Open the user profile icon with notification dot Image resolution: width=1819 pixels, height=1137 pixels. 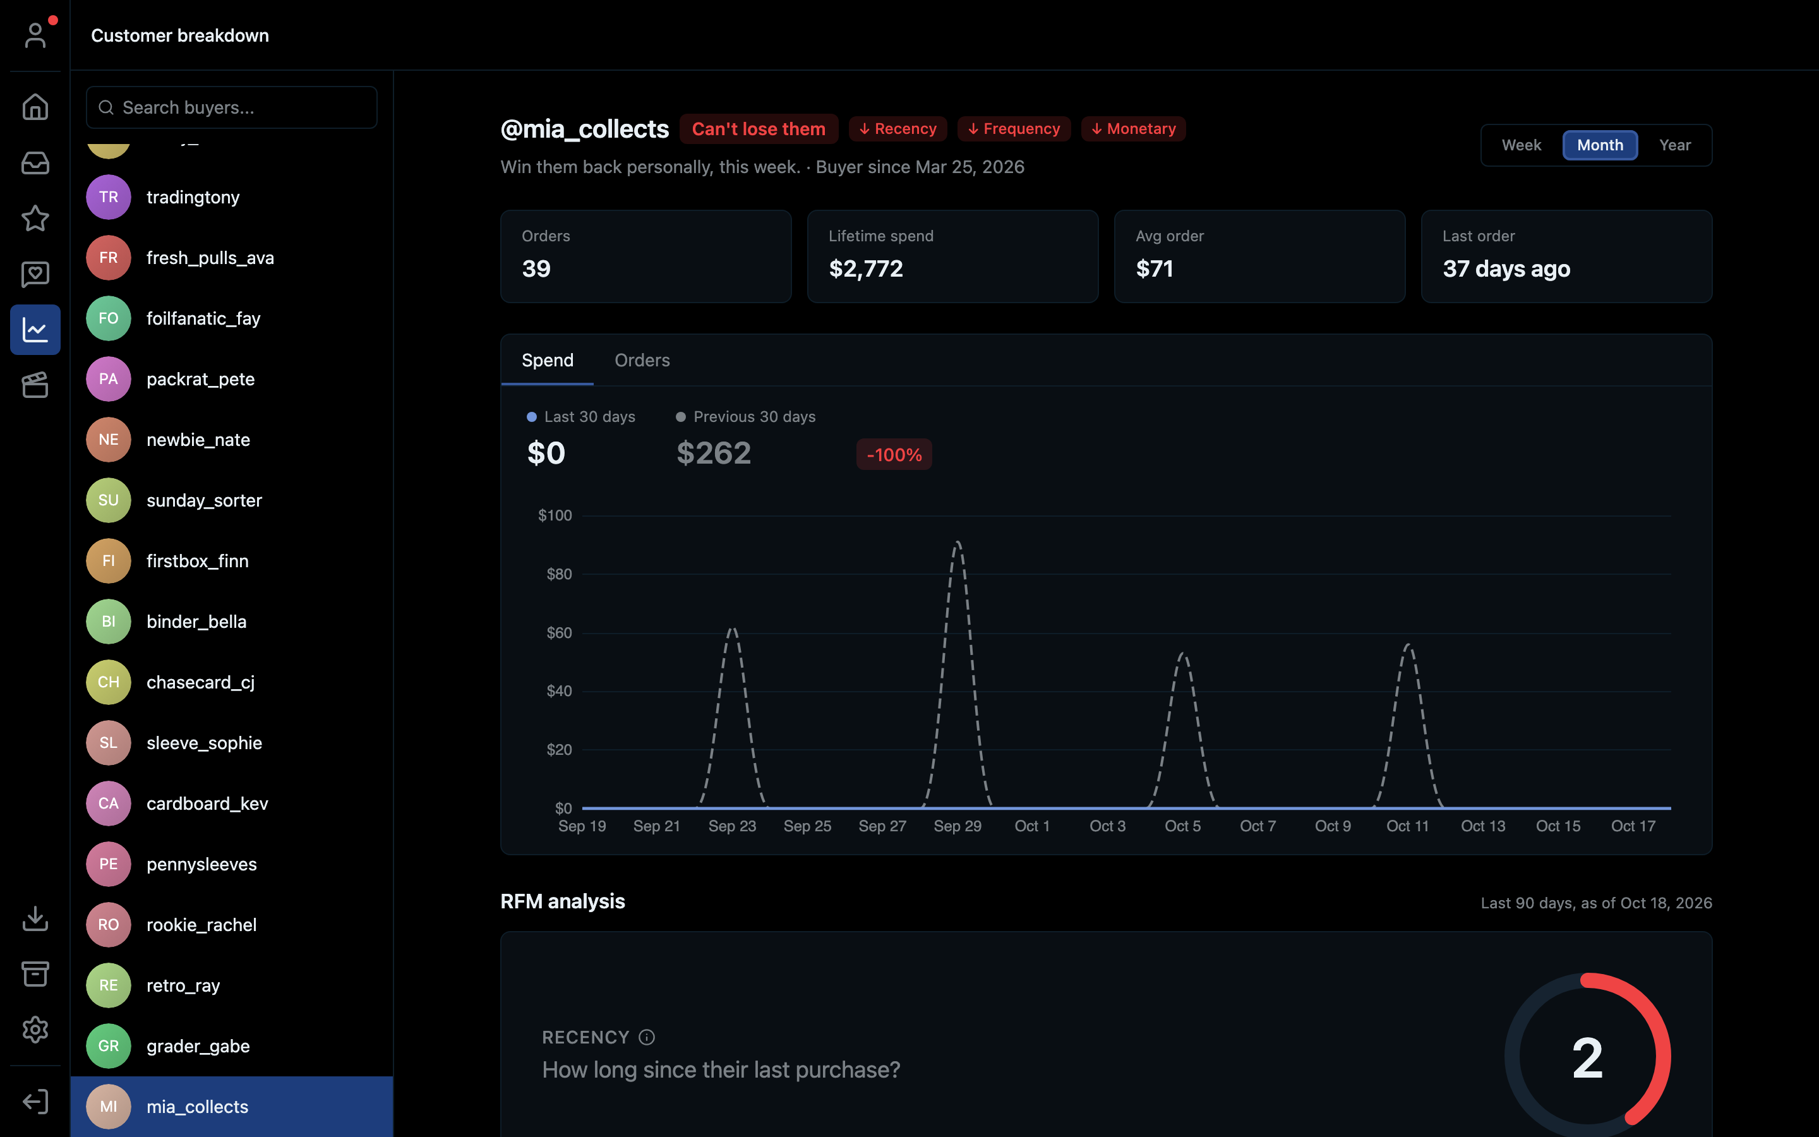(x=35, y=35)
